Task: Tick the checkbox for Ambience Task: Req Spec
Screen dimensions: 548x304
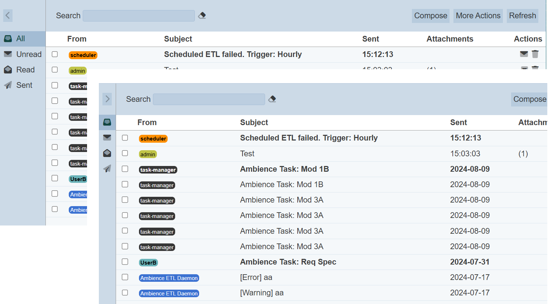Action: (x=125, y=262)
